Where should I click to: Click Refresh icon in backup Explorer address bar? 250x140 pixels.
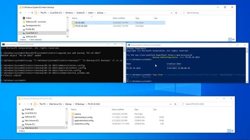[x=176, y=13]
